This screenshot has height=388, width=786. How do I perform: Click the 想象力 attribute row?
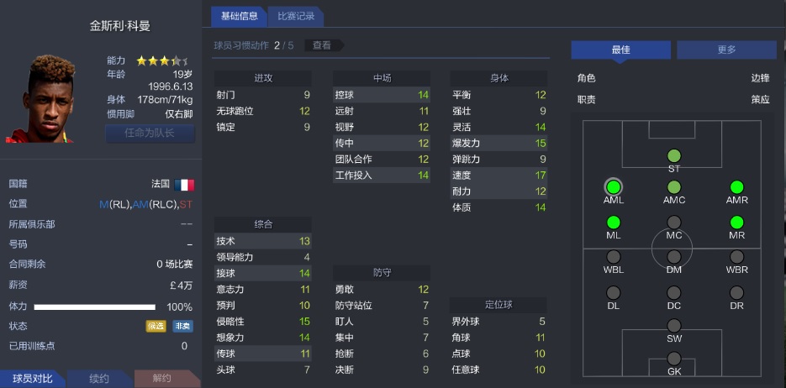[263, 338]
